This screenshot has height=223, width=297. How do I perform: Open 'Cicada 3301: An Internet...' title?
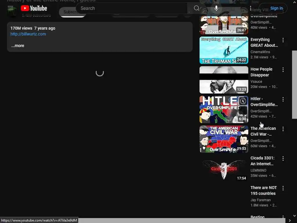coord(262,161)
